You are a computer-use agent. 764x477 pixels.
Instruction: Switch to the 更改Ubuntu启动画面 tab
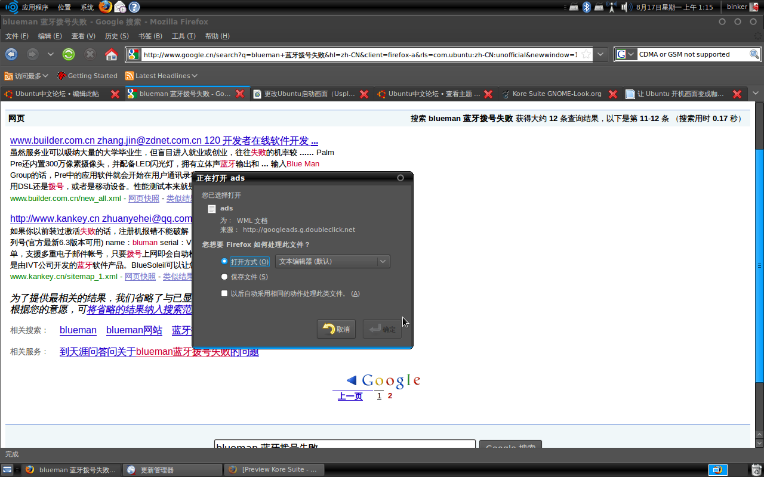(309, 94)
